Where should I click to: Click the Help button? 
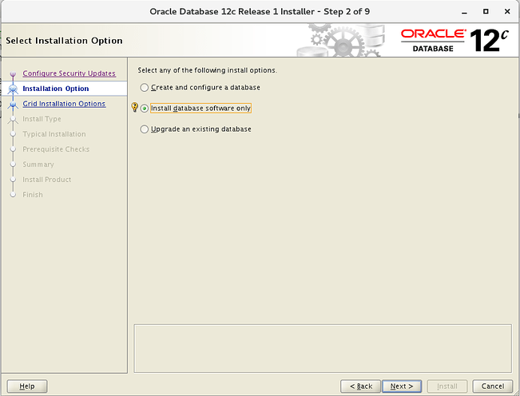[x=27, y=386]
